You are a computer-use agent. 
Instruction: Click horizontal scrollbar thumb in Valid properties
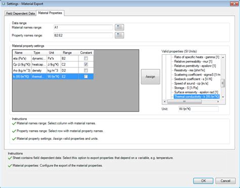coord(184,101)
